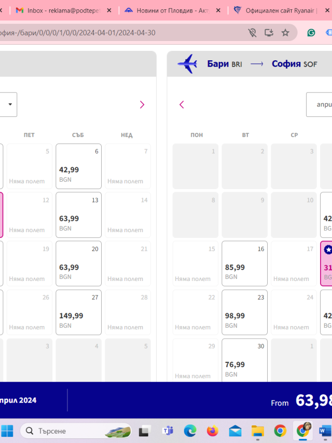332x443 pixels.
Task: Click the Търсене taskbar search box
Action: 76,431
